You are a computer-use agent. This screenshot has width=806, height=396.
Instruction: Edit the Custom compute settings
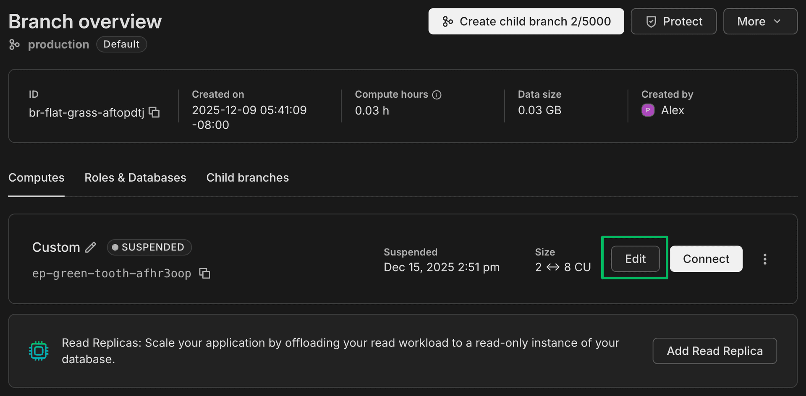(x=635, y=259)
